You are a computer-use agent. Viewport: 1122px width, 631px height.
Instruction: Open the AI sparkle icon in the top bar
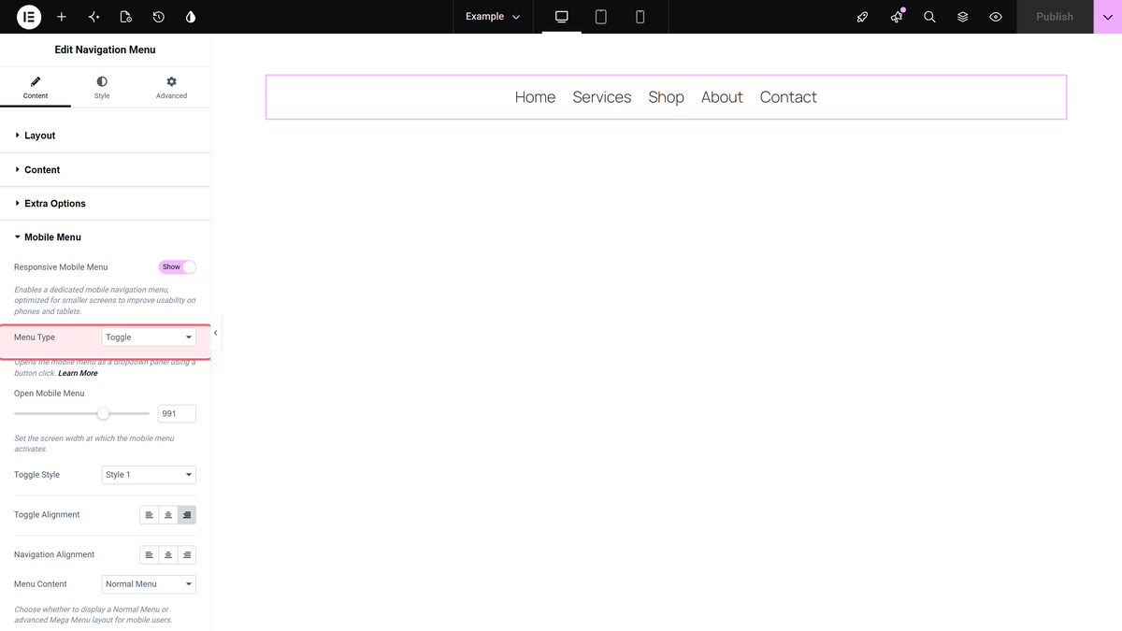(93, 17)
